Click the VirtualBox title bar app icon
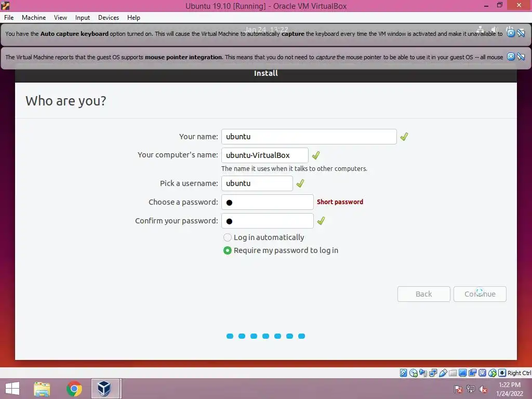532x399 pixels. 5,5
